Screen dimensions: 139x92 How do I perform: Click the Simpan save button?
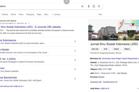tap(116, 49)
